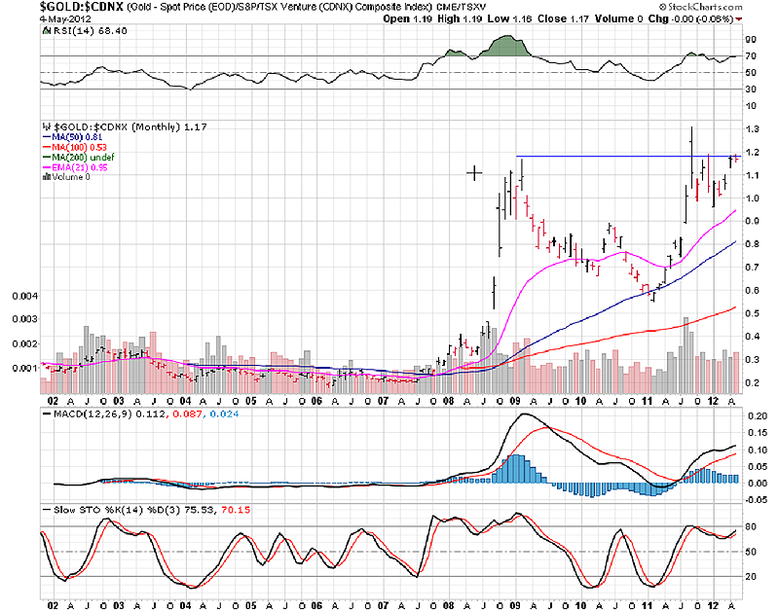Click the Chg -0.00 (-0.06%) value
779x612 pixels.
(691, 18)
